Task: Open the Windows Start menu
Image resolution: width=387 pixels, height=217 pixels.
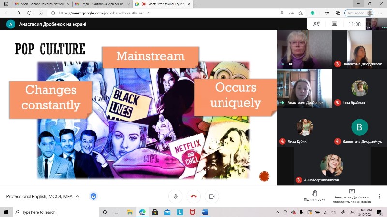Action: (x=6, y=212)
